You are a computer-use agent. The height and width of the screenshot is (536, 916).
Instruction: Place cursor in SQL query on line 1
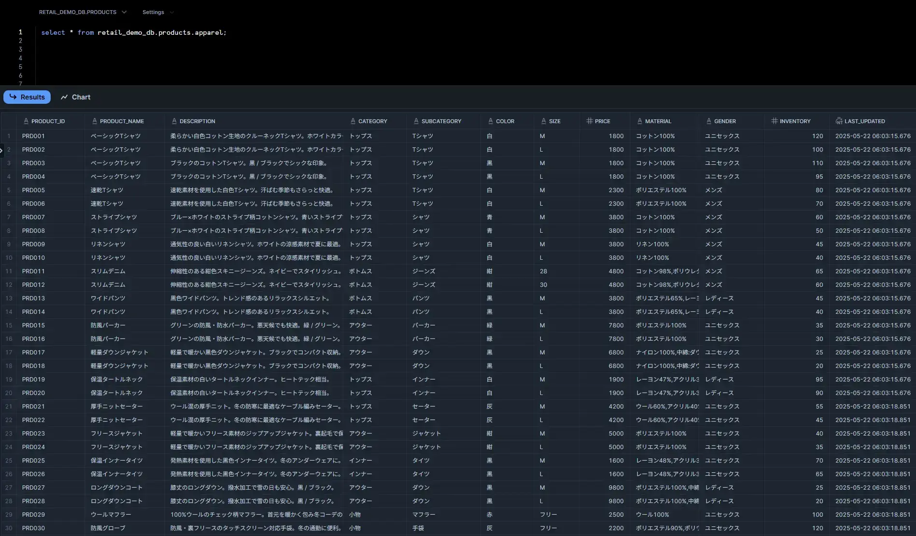(134, 32)
